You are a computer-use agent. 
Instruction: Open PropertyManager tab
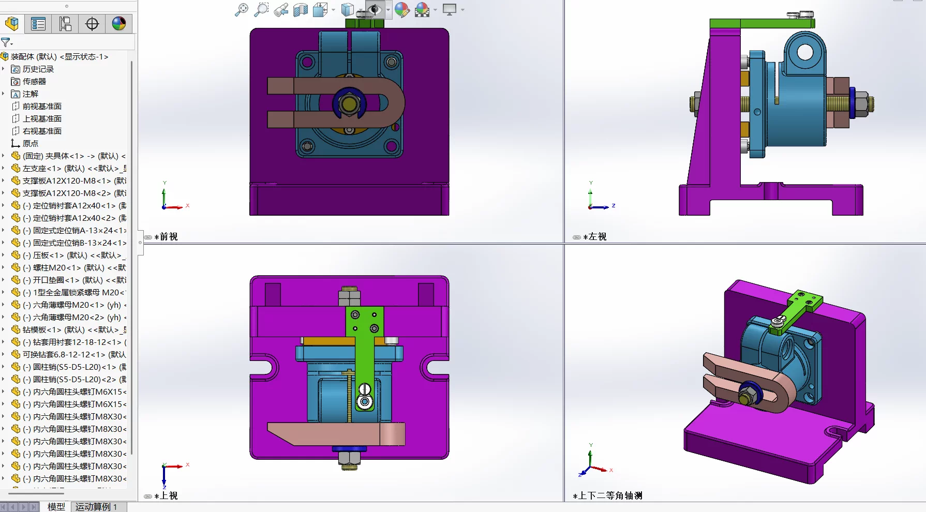point(38,24)
